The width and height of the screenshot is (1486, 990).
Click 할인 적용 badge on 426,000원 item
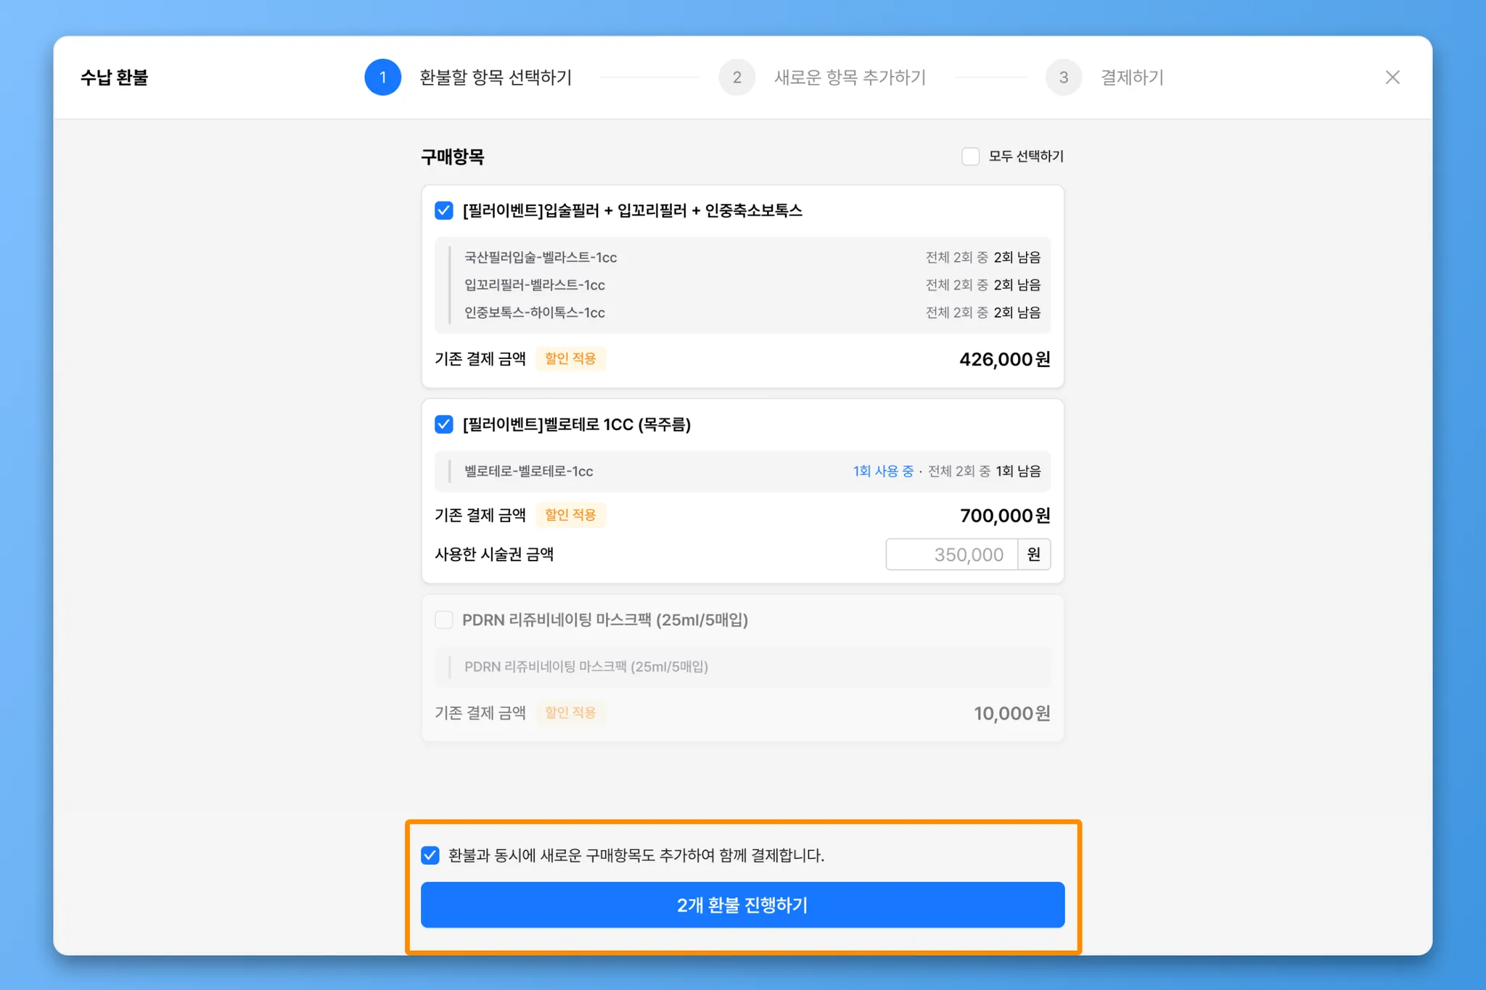(570, 359)
